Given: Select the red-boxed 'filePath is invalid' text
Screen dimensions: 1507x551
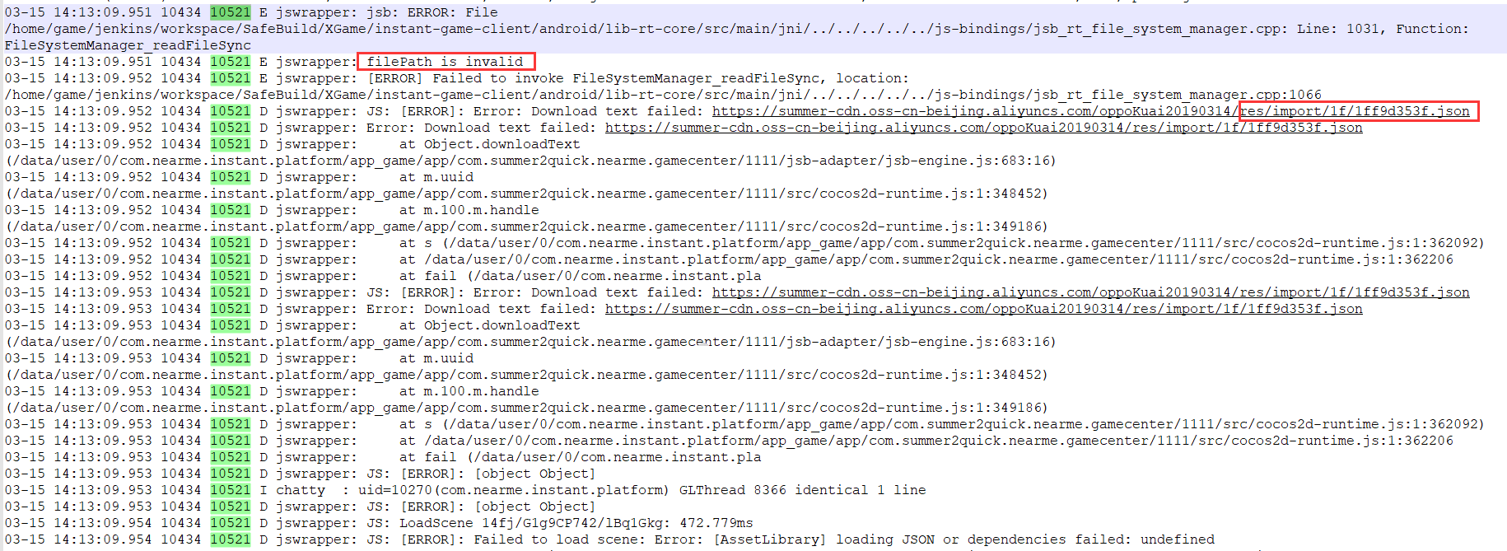Looking at the screenshot, I should (446, 62).
